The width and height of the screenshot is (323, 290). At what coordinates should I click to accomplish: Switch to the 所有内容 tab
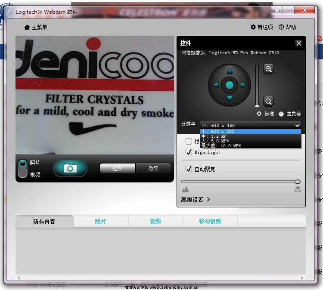[x=44, y=222]
